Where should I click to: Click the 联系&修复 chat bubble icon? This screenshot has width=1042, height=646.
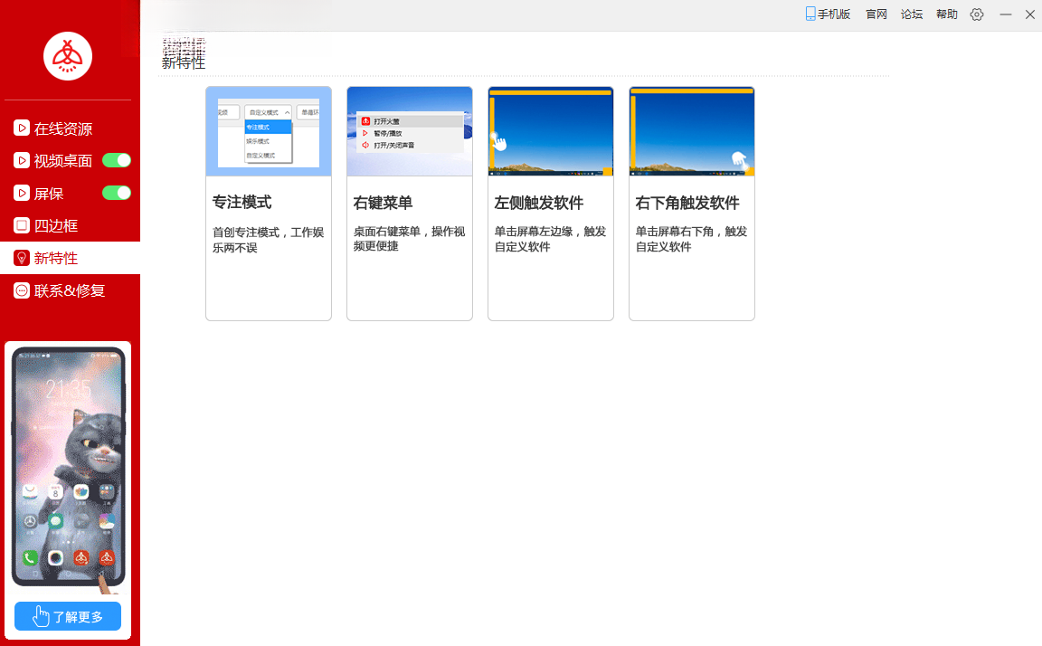coord(22,290)
